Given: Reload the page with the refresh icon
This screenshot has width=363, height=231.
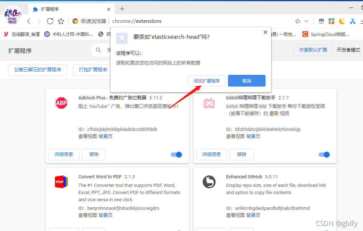Looking at the screenshot, I should tap(50, 21).
